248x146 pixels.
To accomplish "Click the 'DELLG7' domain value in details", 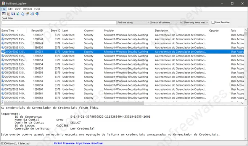I will [76, 123].
